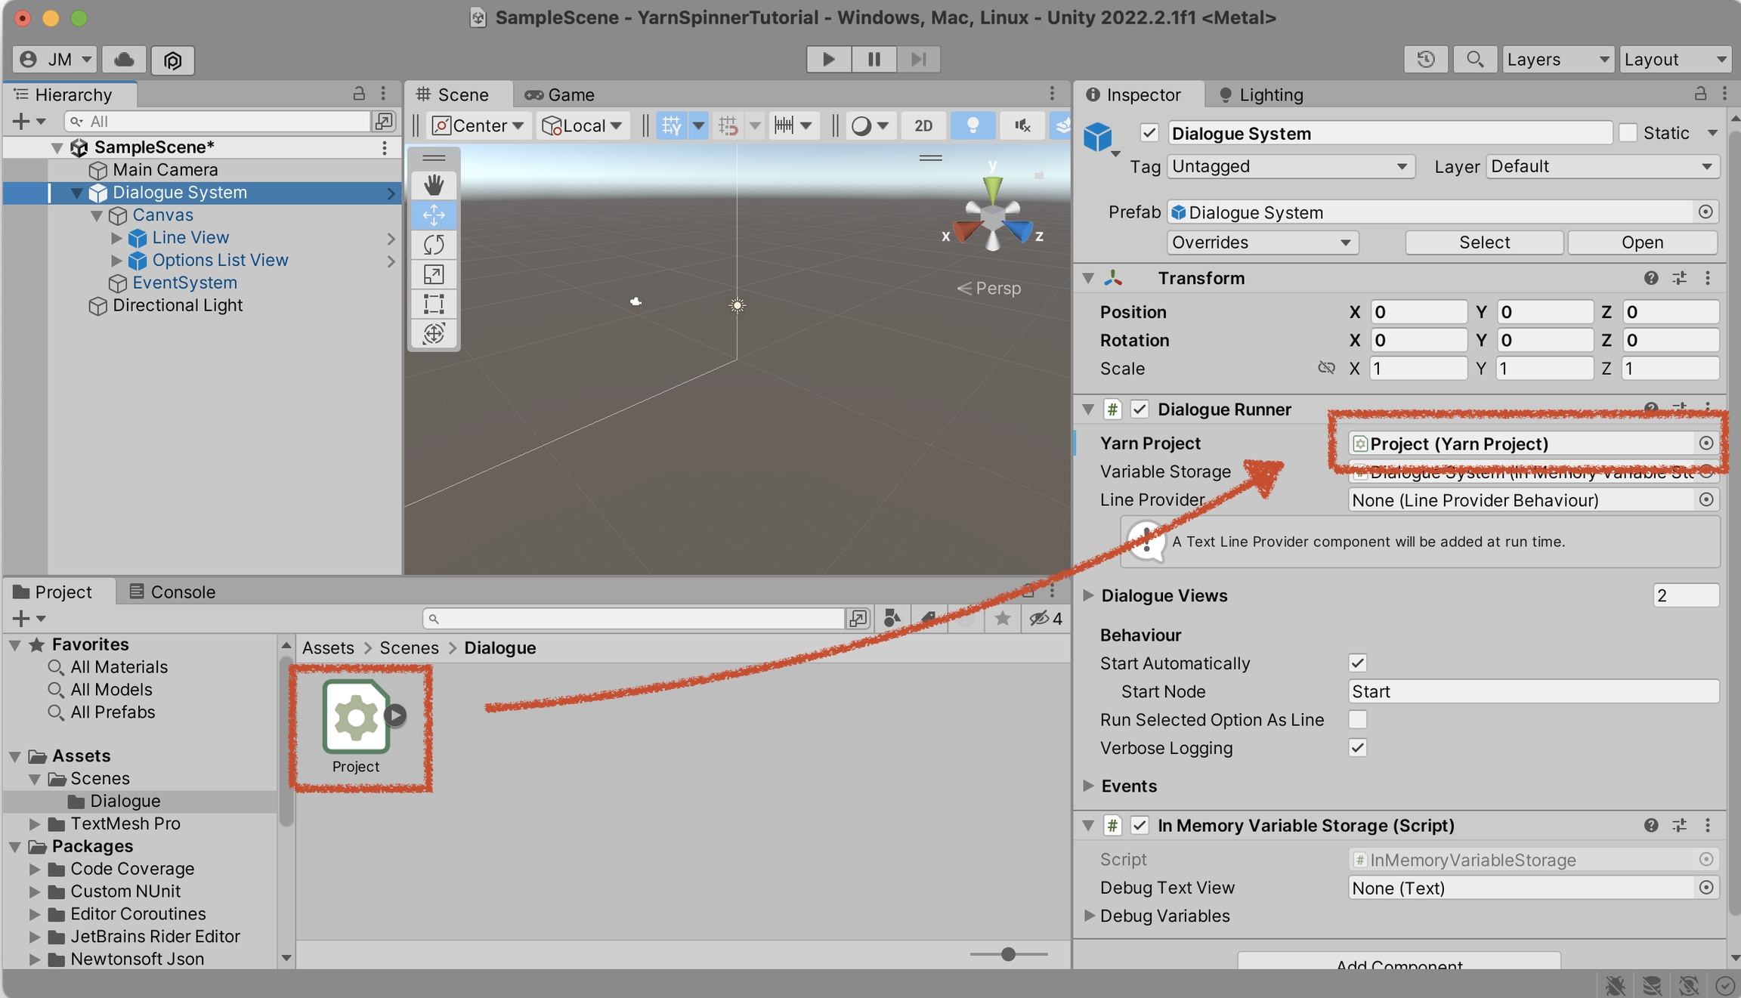Click the prefab Open button
1741x998 pixels.
(x=1641, y=243)
